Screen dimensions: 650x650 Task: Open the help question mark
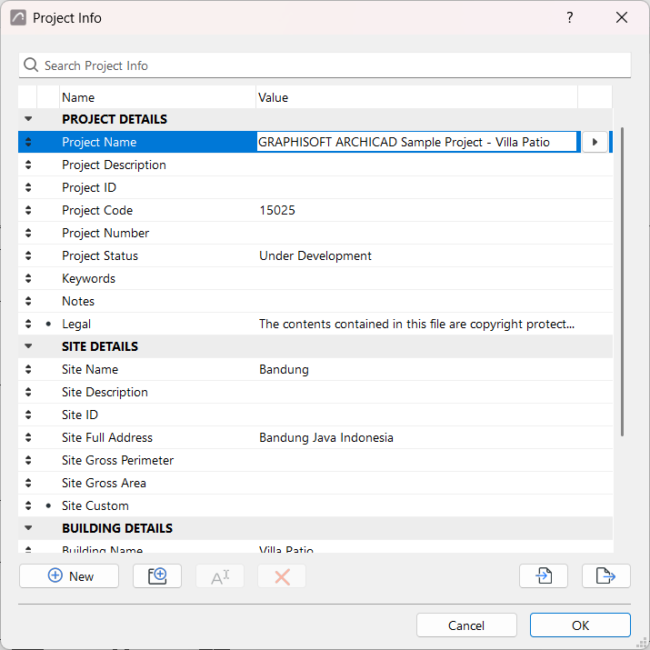point(570,18)
